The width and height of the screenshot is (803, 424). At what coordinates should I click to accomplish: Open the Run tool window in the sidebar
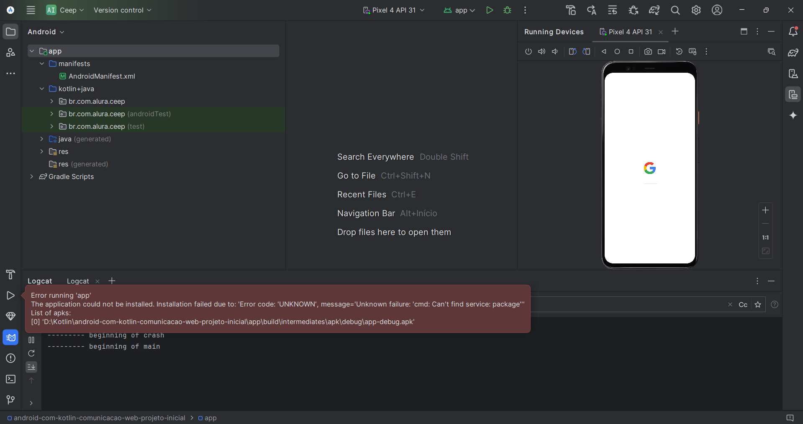(10, 295)
